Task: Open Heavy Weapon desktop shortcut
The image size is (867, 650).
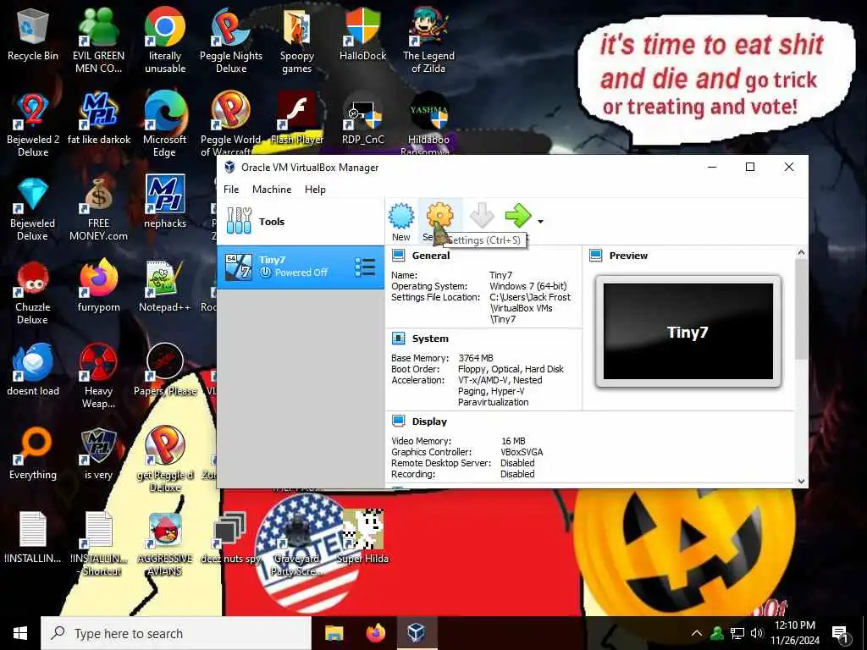Action: [98, 377]
